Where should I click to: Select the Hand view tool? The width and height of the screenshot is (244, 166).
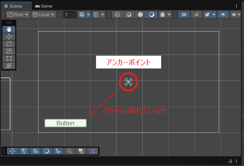point(9,29)
